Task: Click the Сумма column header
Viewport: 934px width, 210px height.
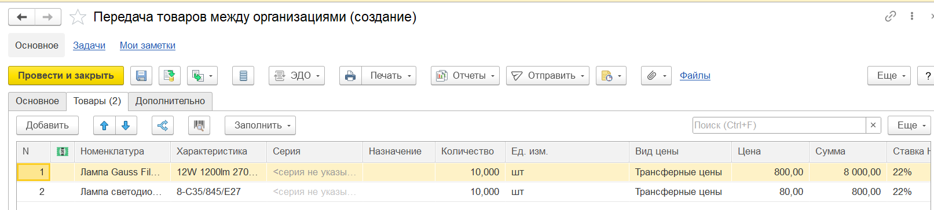Action: pos(848,152)
